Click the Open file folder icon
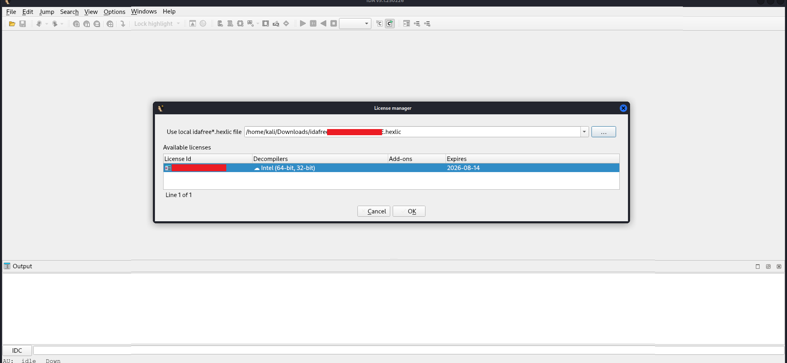 [x=12, y=24]
